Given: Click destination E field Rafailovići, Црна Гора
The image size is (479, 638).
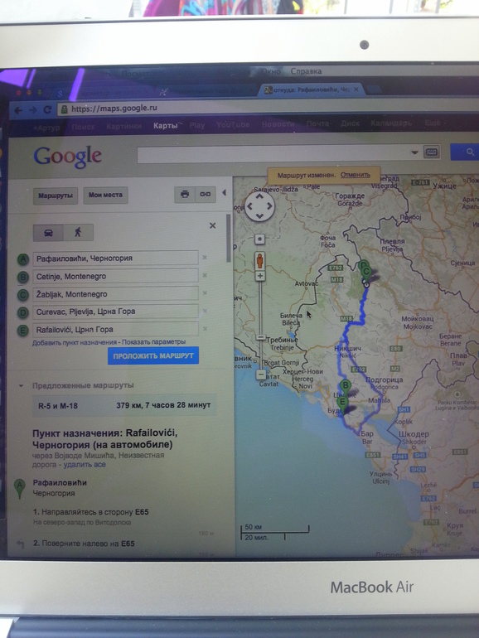Looking at the screenshot, I should point(115,329).
